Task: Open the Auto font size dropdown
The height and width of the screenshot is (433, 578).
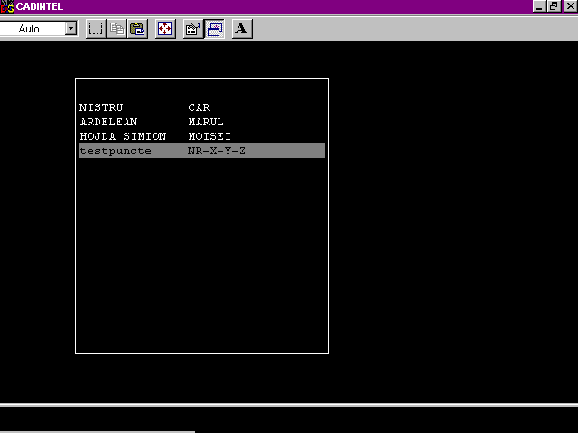Action: click(70, 28)
